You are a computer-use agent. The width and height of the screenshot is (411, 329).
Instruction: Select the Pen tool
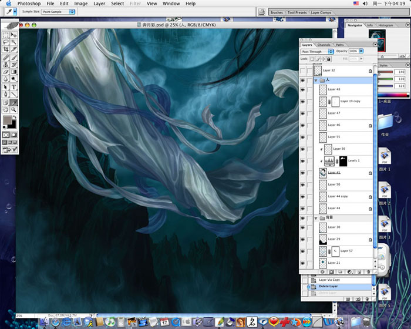[x=5, y=94]
